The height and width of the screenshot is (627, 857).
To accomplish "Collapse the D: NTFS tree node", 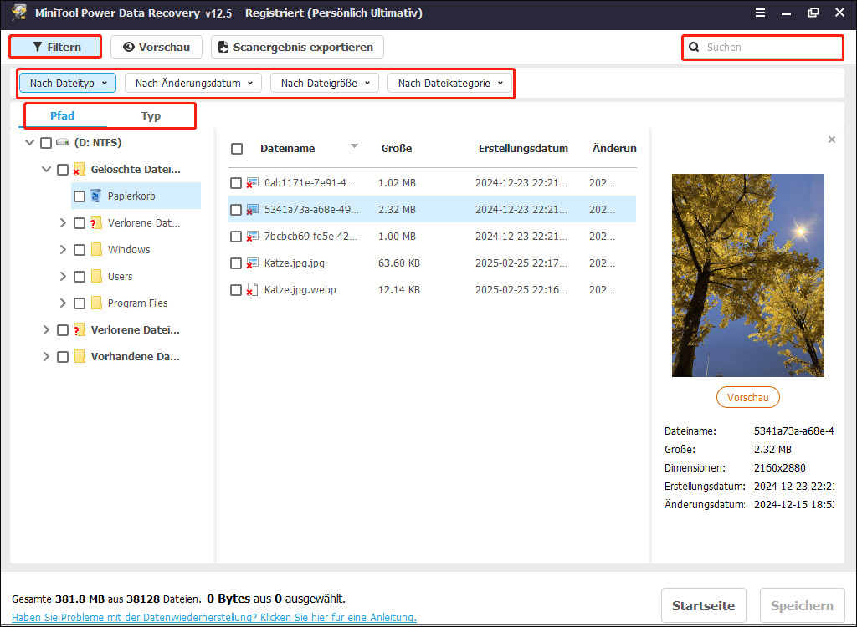I will 29,143.
